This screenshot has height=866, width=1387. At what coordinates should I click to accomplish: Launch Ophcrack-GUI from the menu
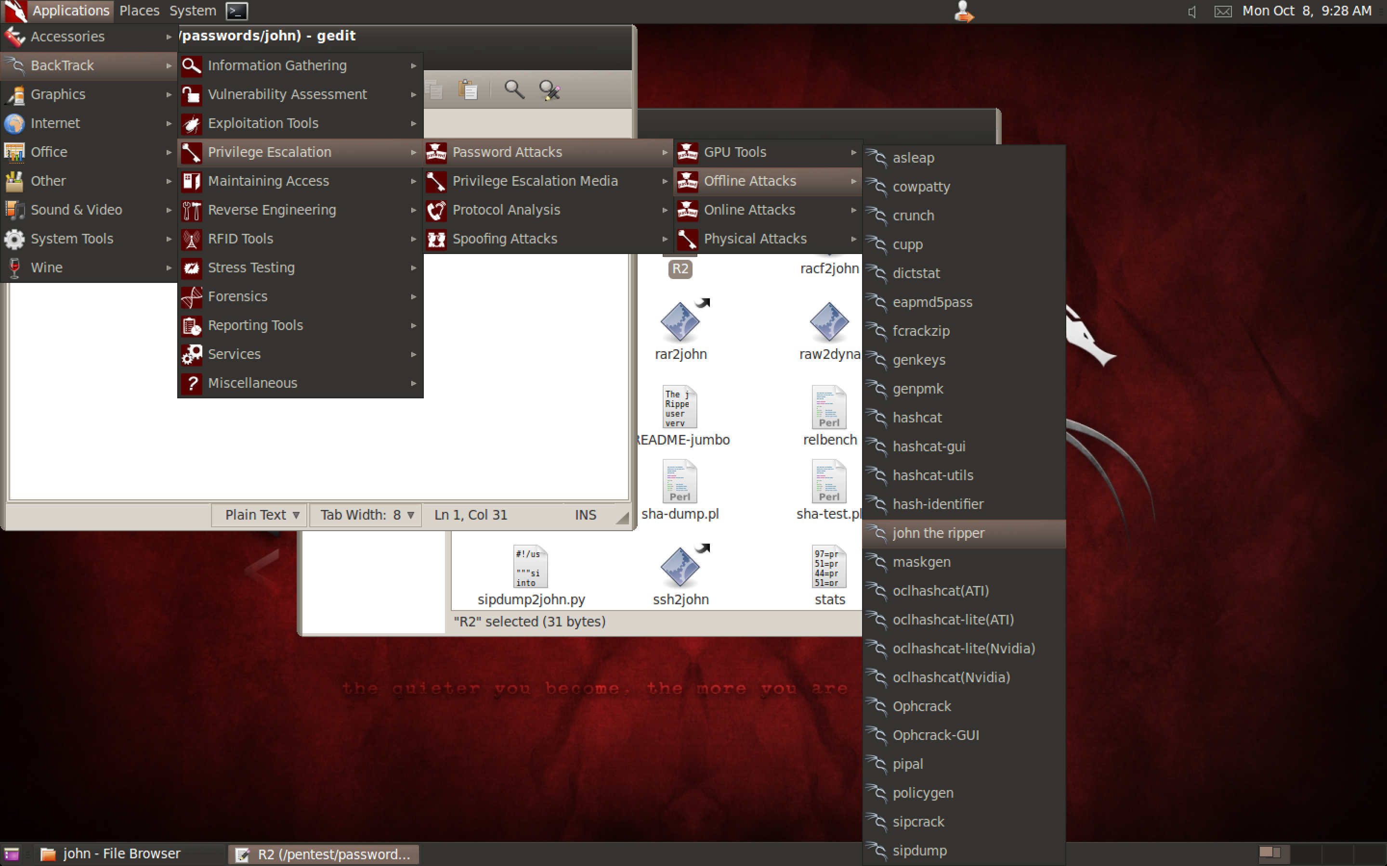964,736
